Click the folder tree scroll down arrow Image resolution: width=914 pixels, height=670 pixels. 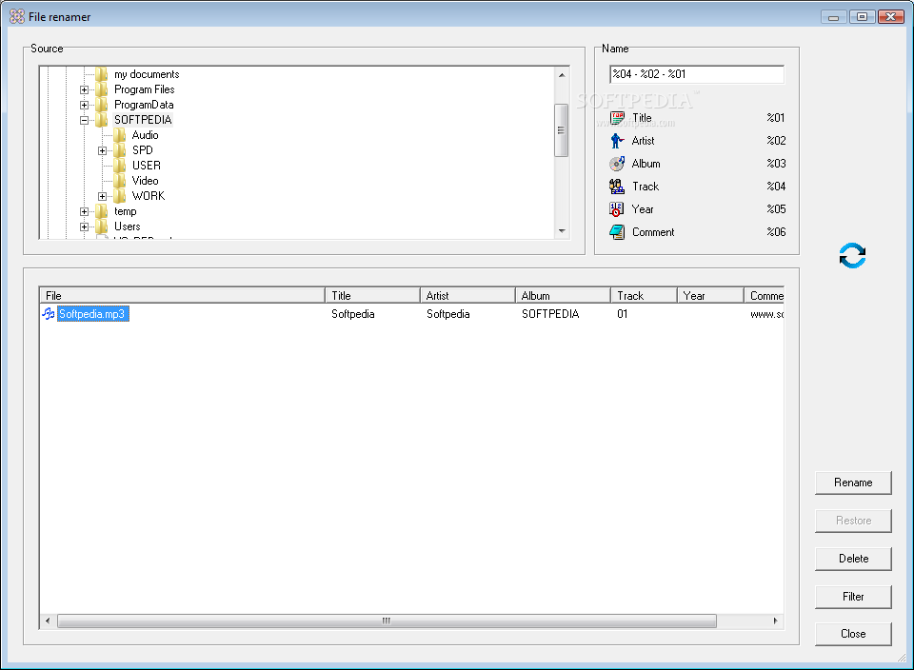pos(562,230)
